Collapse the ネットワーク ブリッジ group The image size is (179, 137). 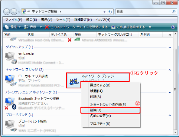tap(170, 70)
